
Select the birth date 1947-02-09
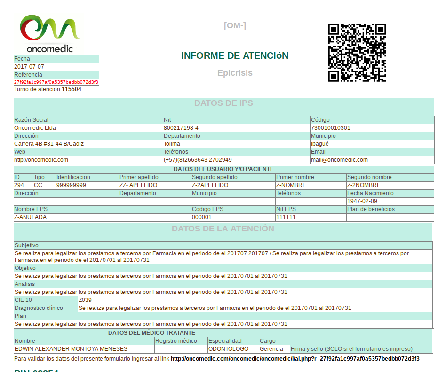tap(363, 201)
